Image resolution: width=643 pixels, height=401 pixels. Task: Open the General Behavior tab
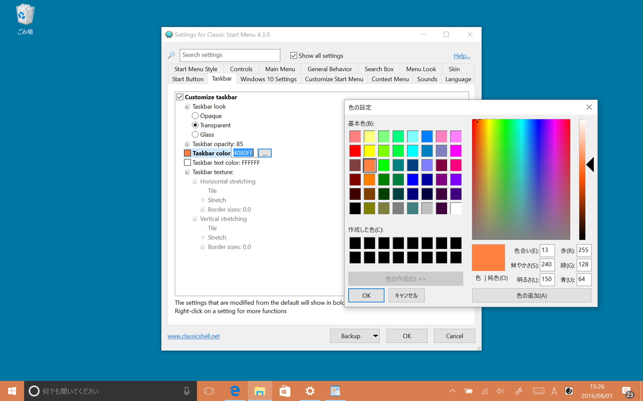(330, 69)
